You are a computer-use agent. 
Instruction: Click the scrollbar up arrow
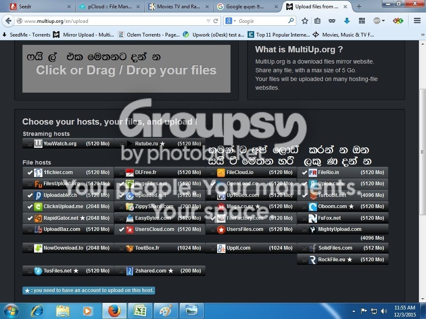click(423, 44)
